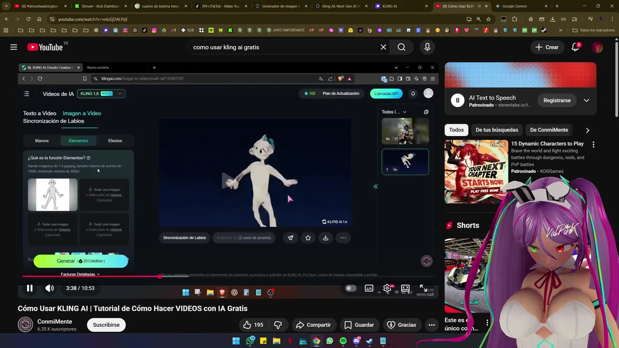
Task: Open the YouTube notifications bell
Action: tap(575, 47)
